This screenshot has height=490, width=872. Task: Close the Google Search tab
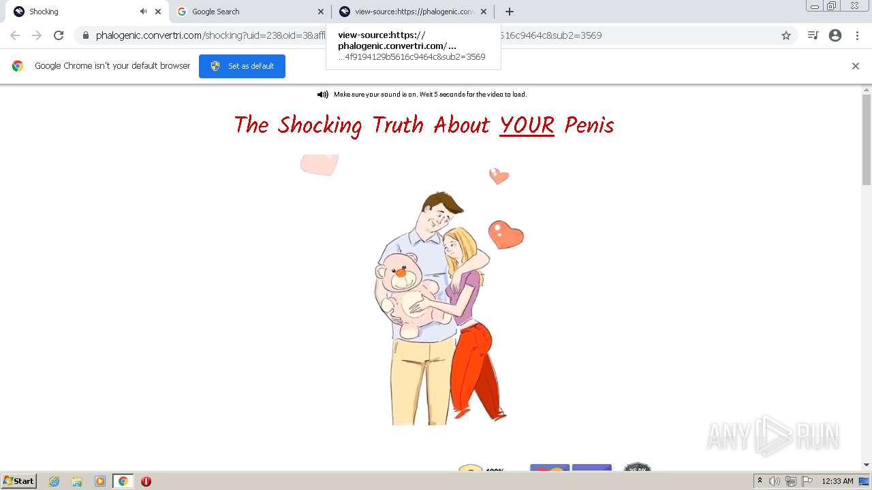pyautogui.click(x=321, y=12)
